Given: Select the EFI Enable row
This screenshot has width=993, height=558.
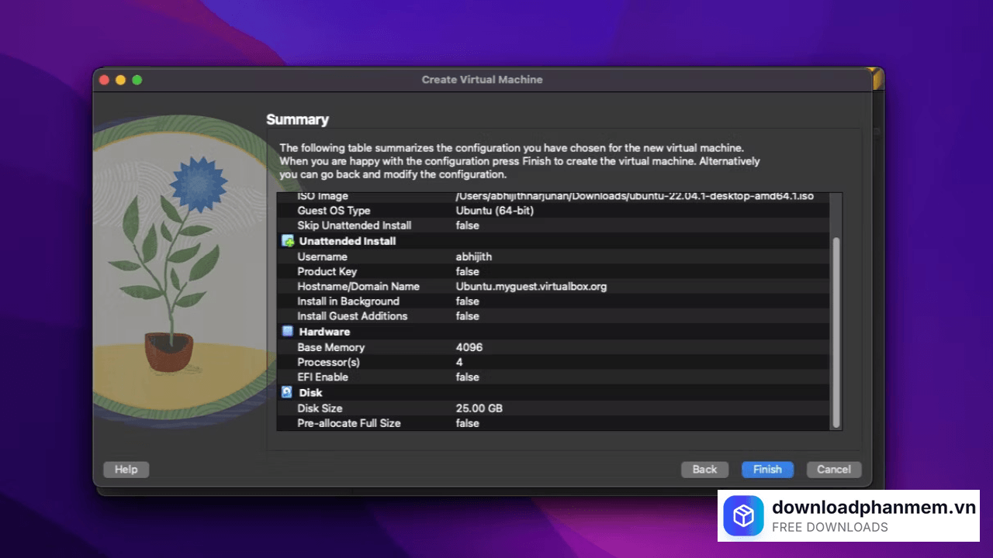Looking at the screenshot, I should coord(465,377).
